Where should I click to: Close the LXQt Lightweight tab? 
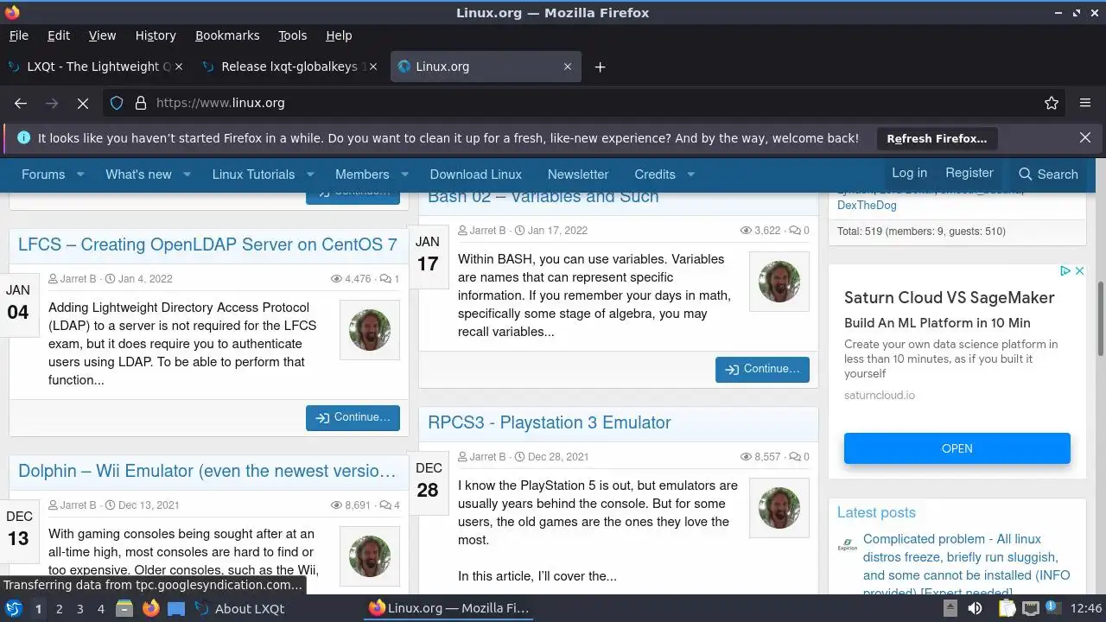179,67
